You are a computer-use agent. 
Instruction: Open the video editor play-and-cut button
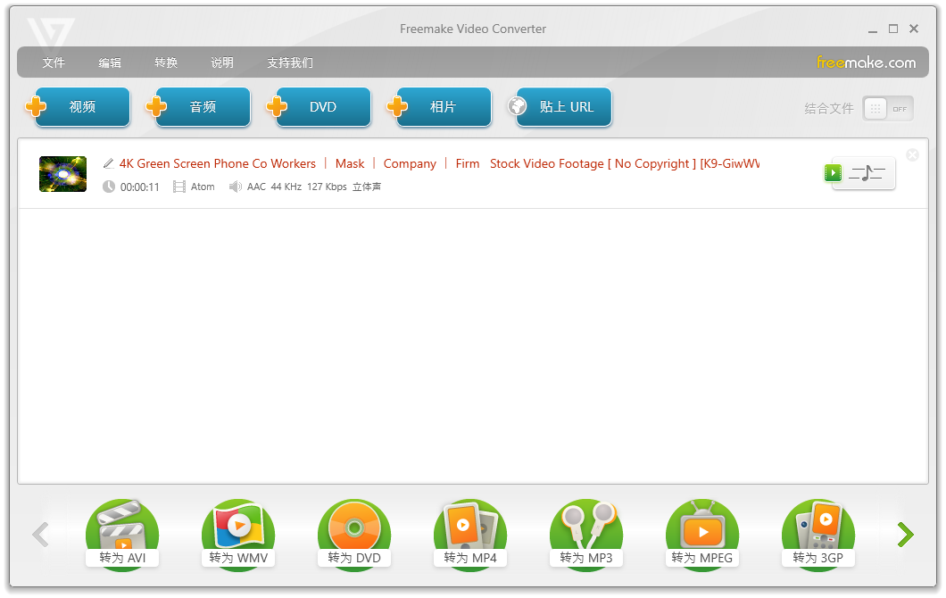(x=861, y=173)
